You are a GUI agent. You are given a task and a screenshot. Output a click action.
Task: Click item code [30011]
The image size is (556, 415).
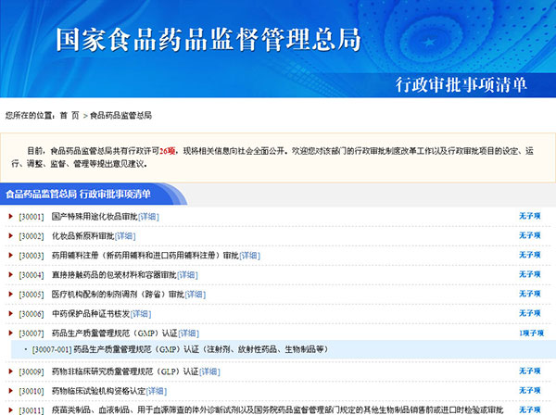point(32,410)
